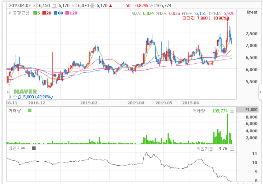The image size is (263, 184).
Task: Click the right chart collapse arrow
Action: tap(260, 92)
